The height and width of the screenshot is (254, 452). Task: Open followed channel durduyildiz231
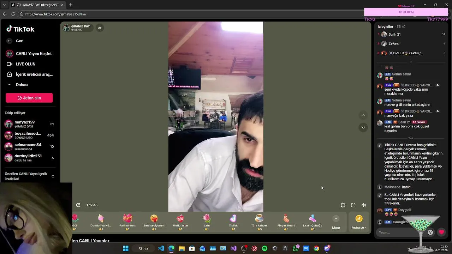29,158
